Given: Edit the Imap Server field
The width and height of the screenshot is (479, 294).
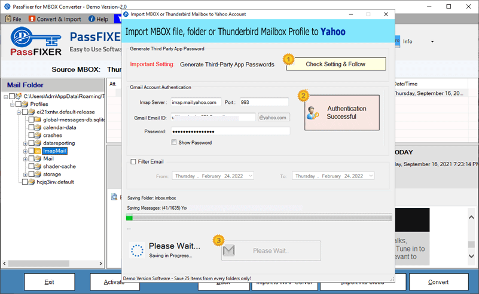Looking at the screenshot, I should [x=196, y=102].
